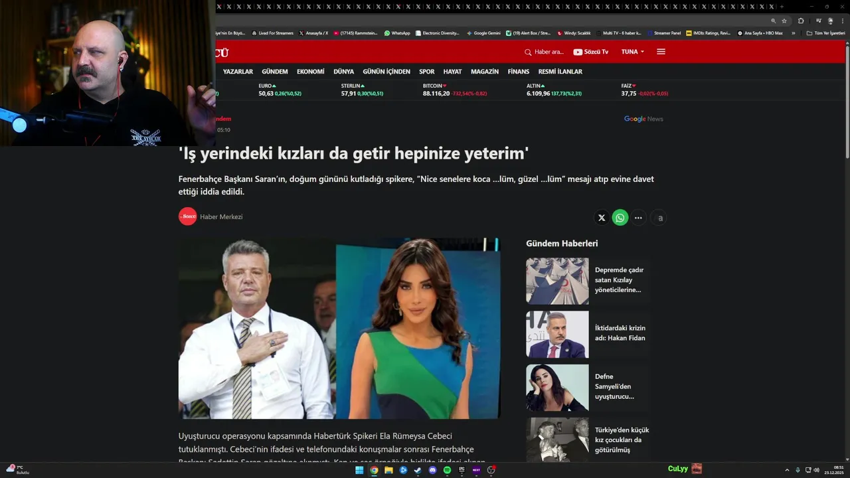This screenshot has width=850, height=478.
Task: Open Chrome extensions puzzle icon
Action: (x=801, y=21)
